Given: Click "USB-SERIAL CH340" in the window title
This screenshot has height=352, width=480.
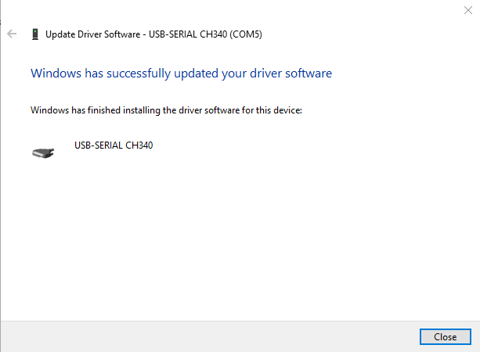Looking at the screenshot, I should coord(185,34).
